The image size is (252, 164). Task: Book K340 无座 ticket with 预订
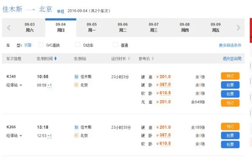(230, 103)
